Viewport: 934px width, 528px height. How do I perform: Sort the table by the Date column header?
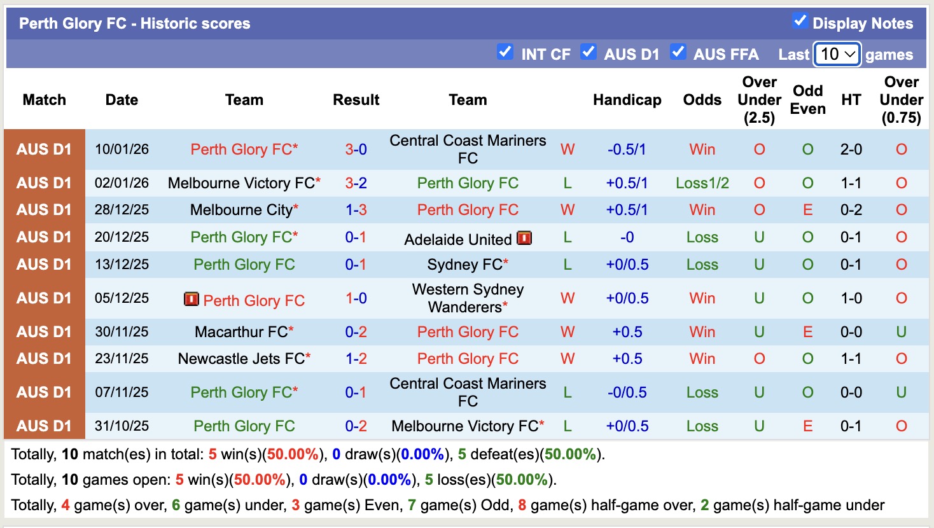pos(122,100)
